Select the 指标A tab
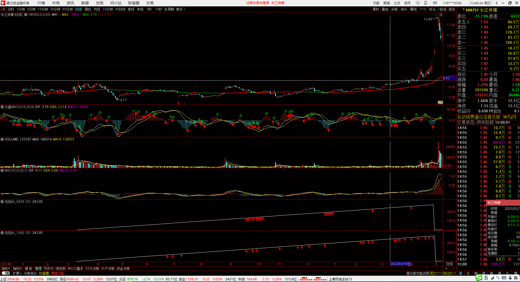 [6, 268]
